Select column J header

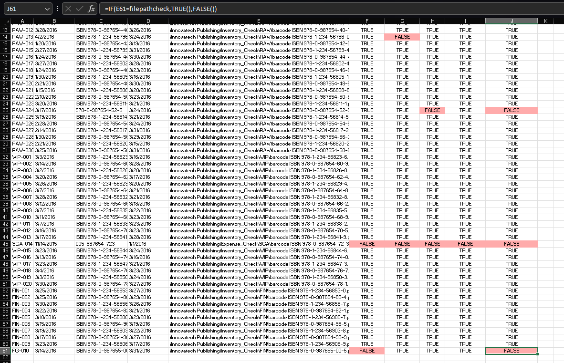511,21
